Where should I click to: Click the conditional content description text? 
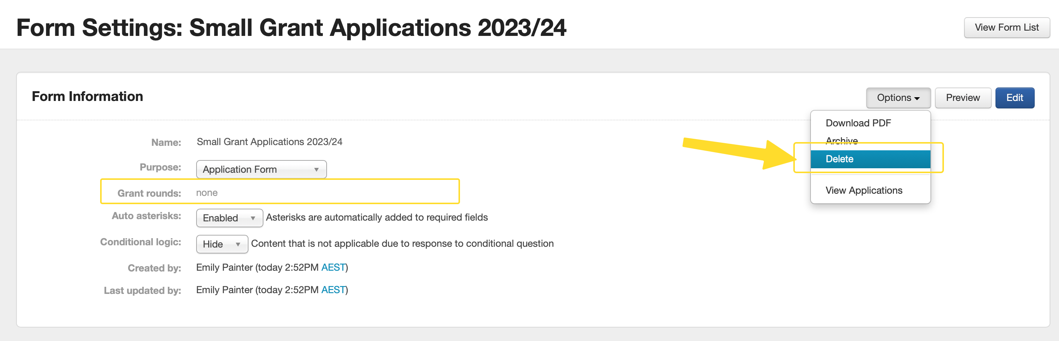402,243
